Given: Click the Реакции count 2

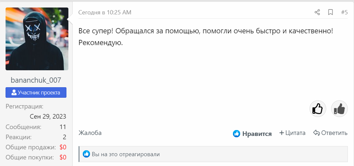Looking at the screenshot, I should (x=64, y=137).
